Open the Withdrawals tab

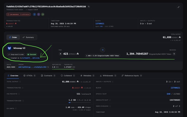coord(108,76)
